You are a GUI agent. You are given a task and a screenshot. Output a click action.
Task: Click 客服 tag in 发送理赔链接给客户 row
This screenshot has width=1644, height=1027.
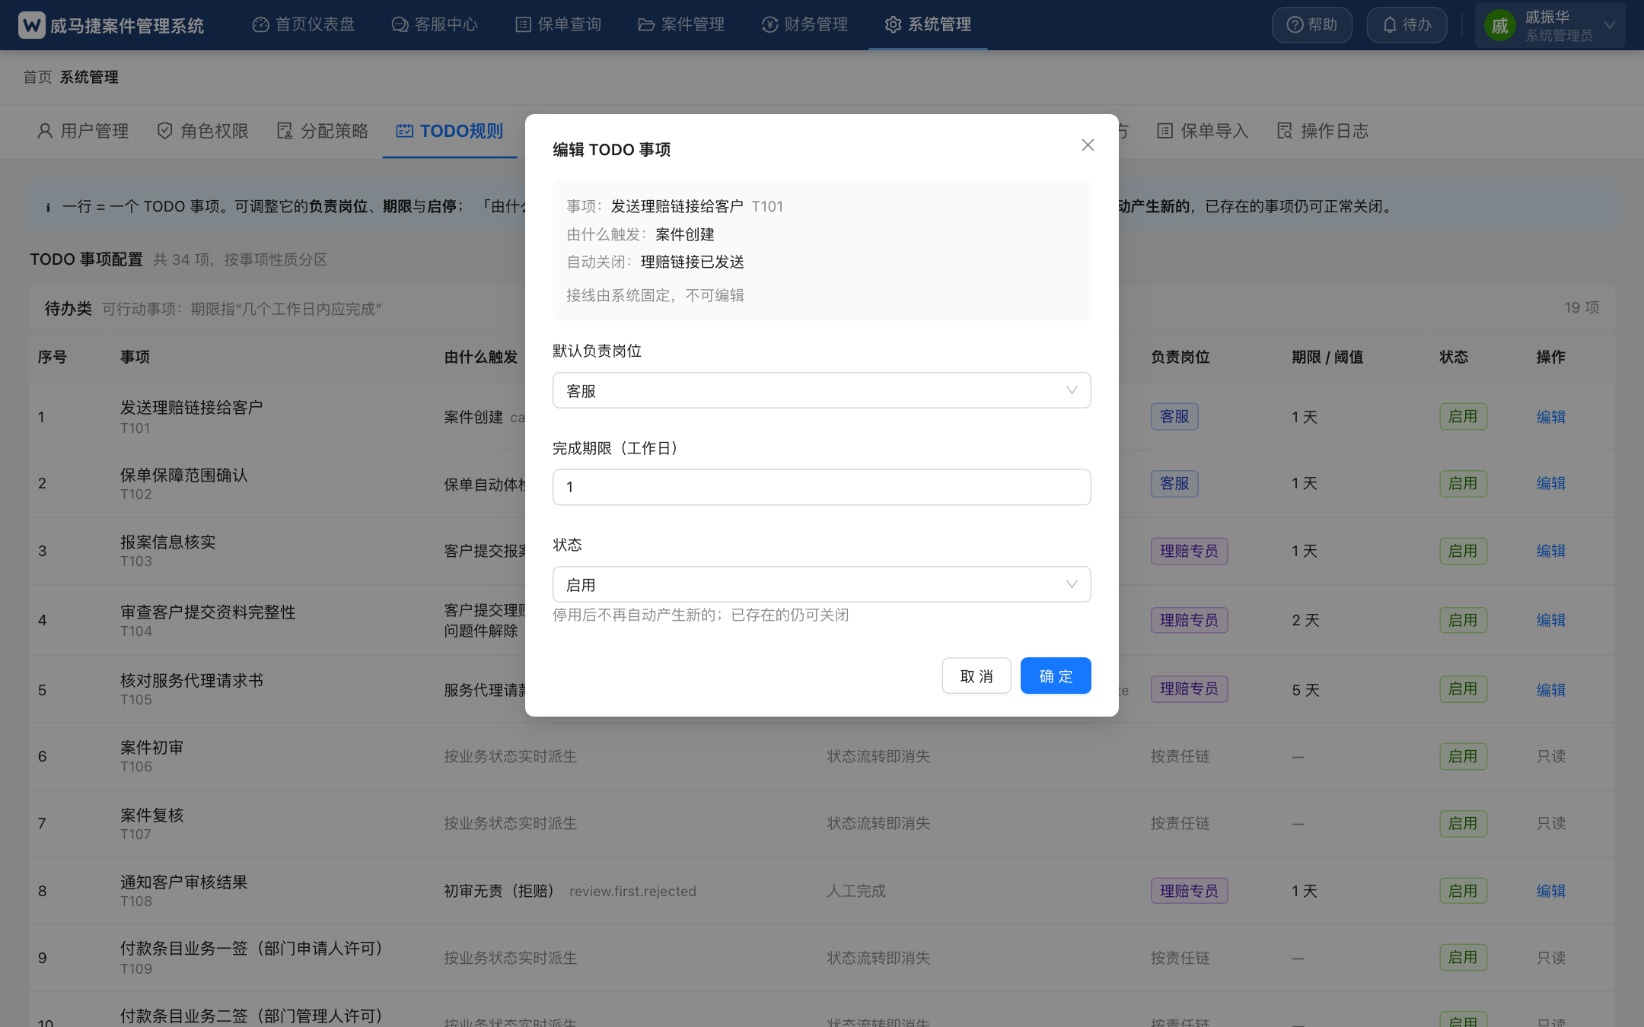[x=1174, y=416]
